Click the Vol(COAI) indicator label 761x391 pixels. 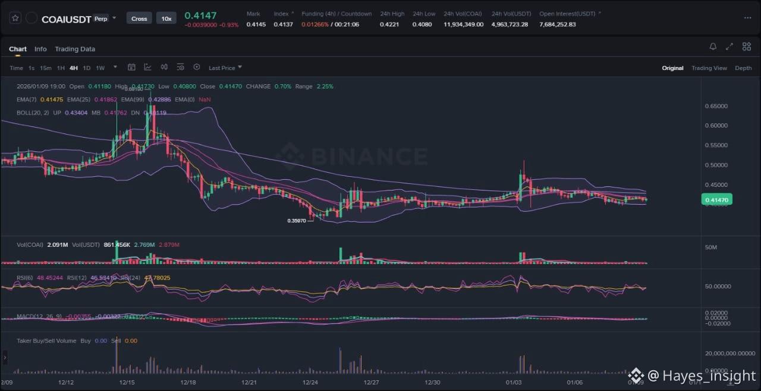coord(30,244)
